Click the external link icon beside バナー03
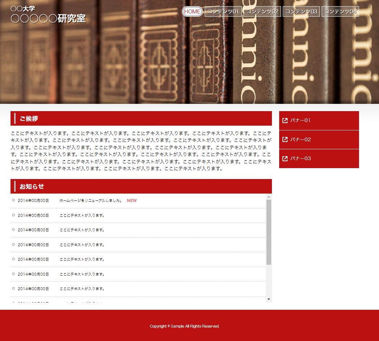 (x=285, y=159)
